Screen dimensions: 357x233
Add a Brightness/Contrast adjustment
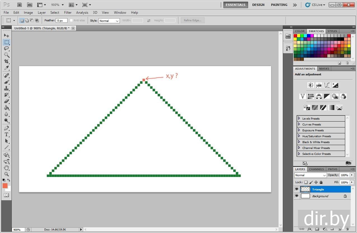311,85
